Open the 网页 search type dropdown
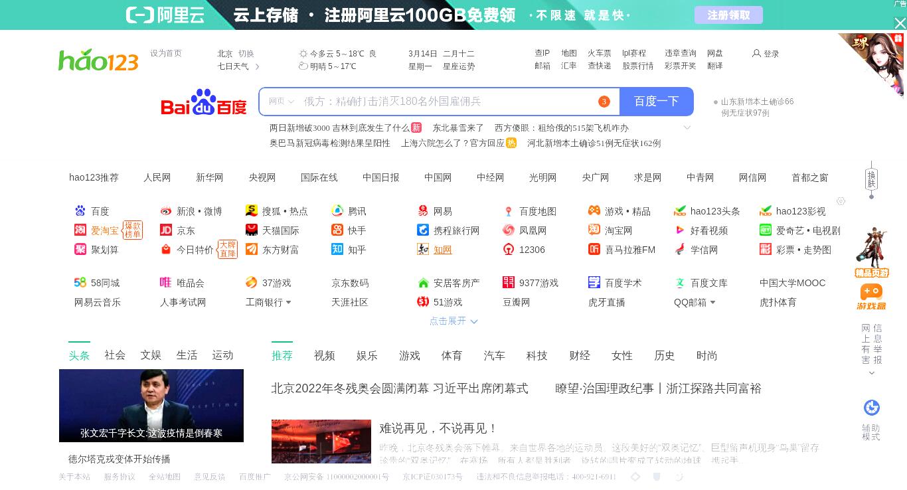The image size is (907, 490). tap(281, 102)
